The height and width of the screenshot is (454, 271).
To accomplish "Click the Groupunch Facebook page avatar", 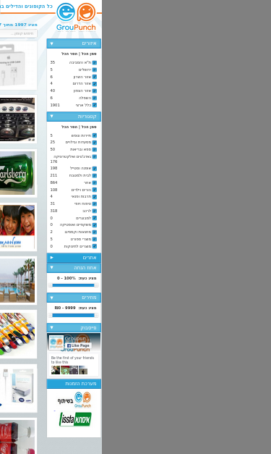I will coord(56,342).
